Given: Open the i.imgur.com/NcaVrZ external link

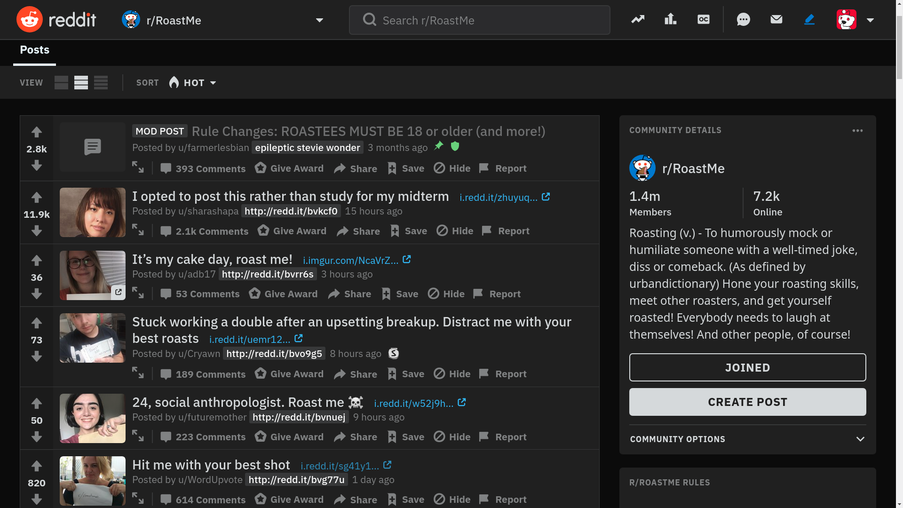Looking at the screenshot, I should coord(356,260).
